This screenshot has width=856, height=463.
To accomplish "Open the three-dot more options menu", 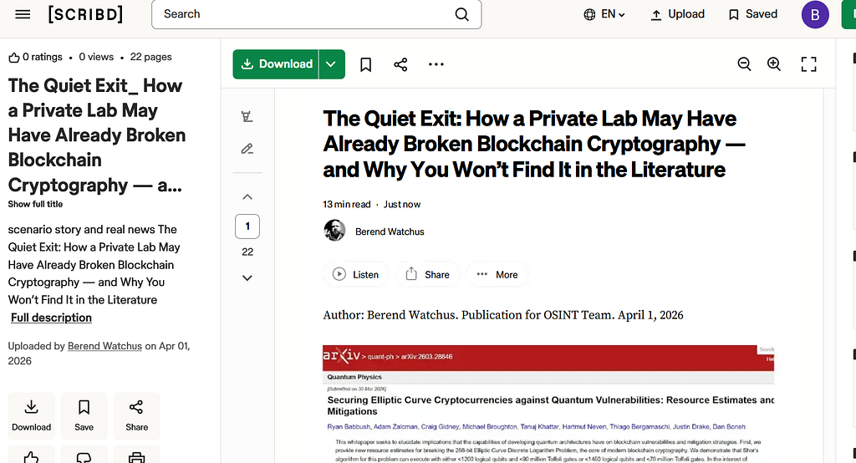I will coord(436,64).
